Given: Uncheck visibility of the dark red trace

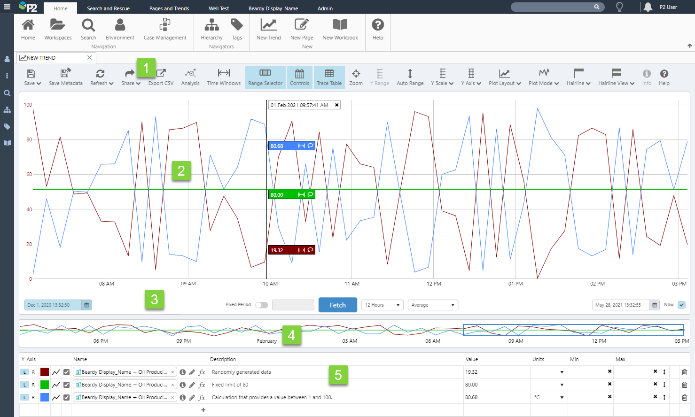Looking at the screenshot, I should point(66,372).
